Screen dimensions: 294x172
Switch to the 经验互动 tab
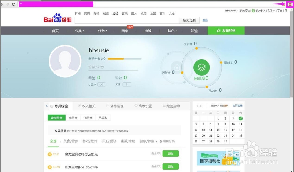pos(171,106)
